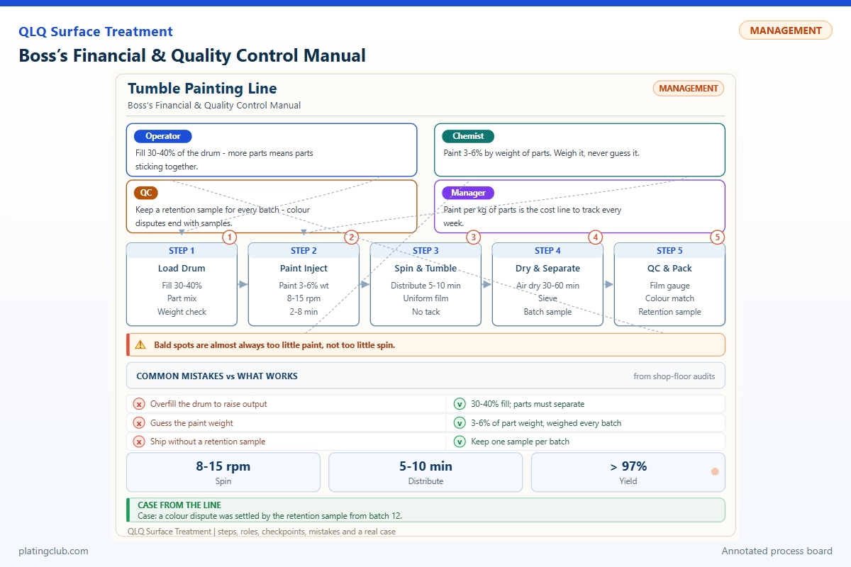Select the QC role label

pyautogui.click(x=145, y=193)
